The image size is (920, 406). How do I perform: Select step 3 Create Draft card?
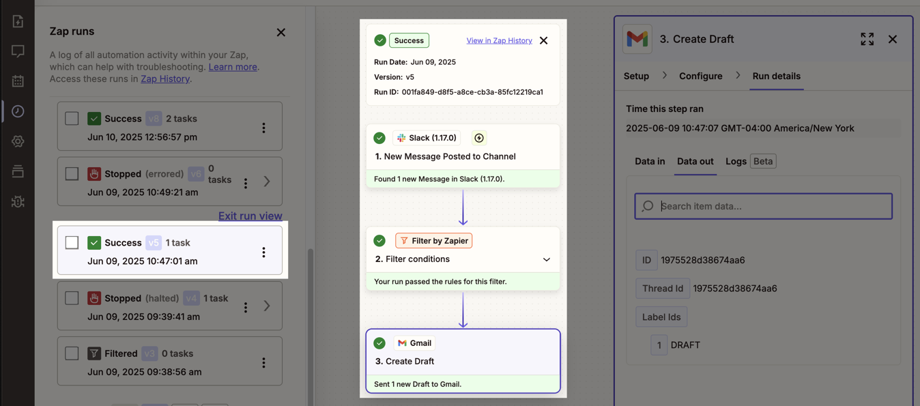tap(463, 361)
